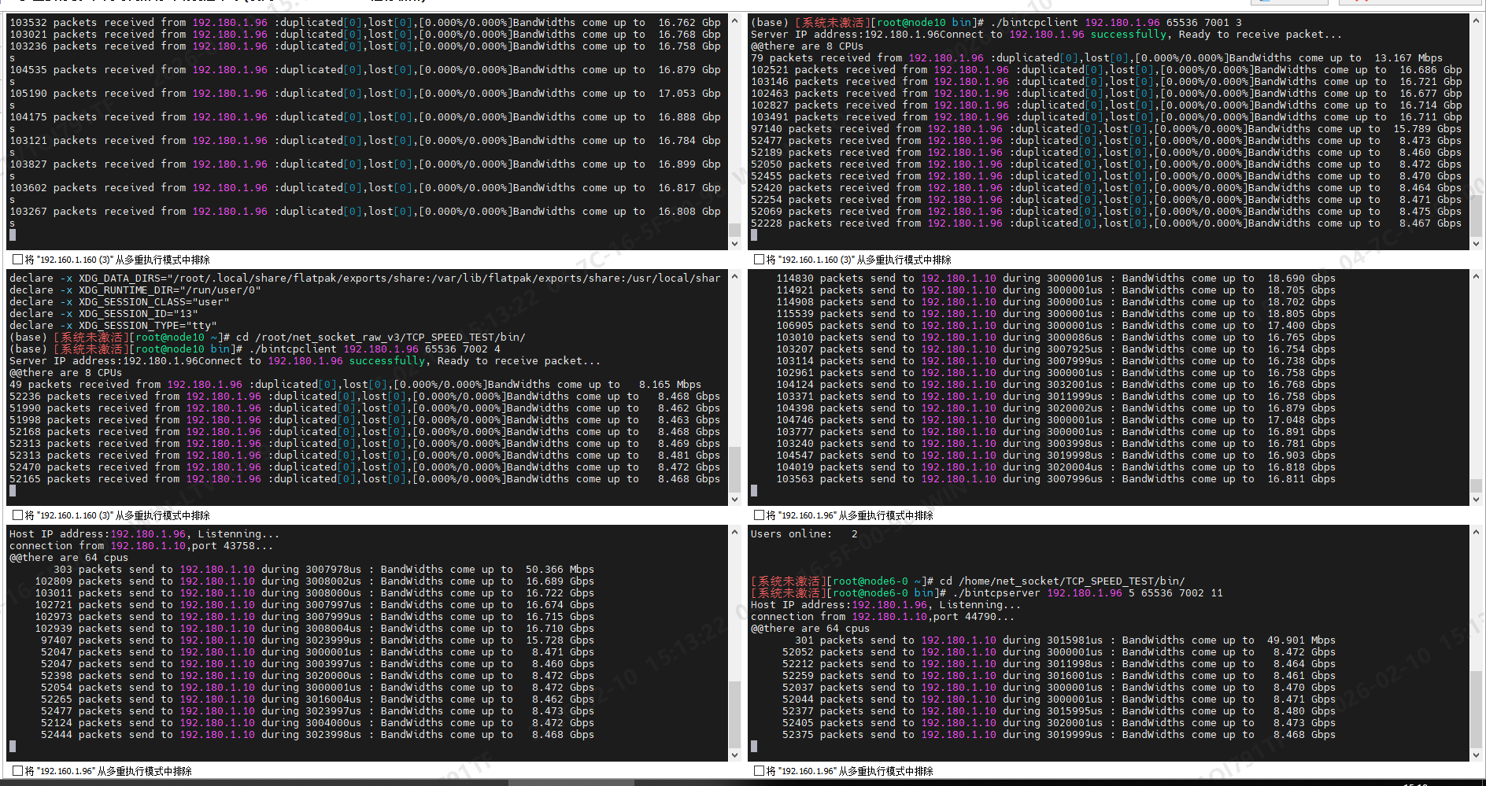Click the '17.048 Gbps' bandwidth value
Image resolution: width=1486 pixels, height=786 pixels.
pos(1302,420)
